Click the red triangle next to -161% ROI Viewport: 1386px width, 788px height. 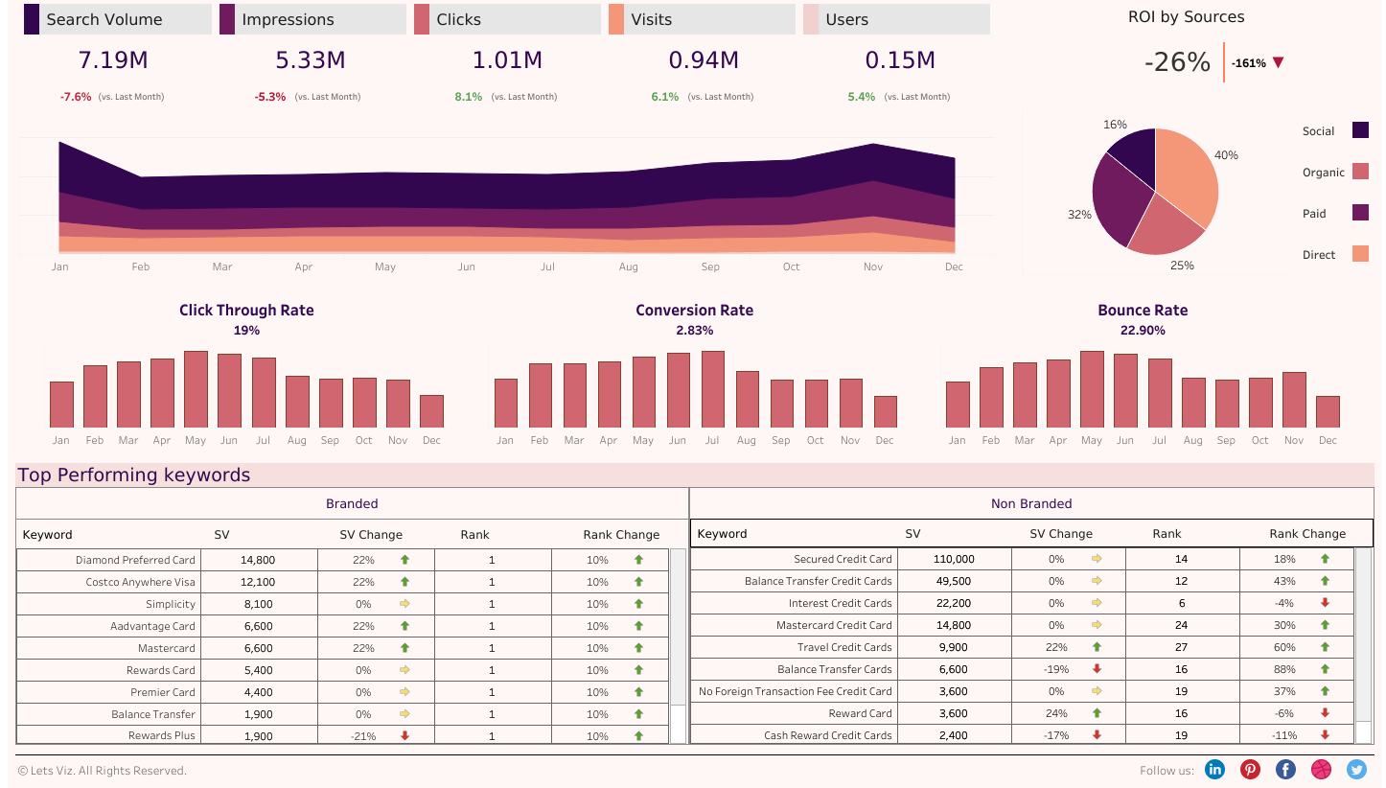(1280, 61)
